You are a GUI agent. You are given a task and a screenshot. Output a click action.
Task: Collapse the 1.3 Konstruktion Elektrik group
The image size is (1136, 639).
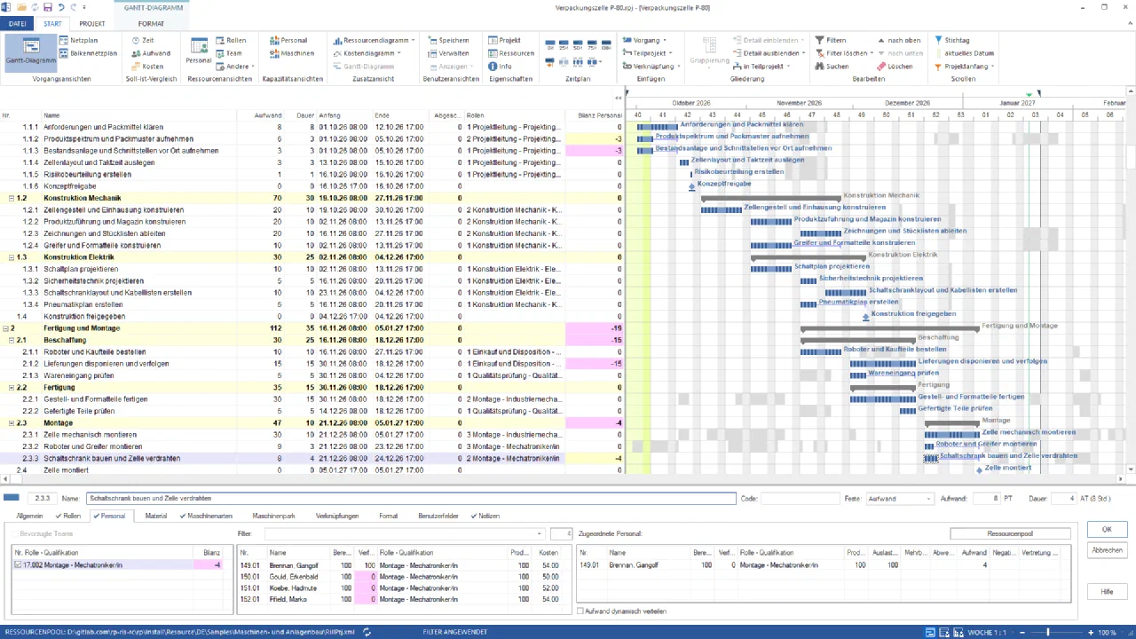tap(12, 257)
